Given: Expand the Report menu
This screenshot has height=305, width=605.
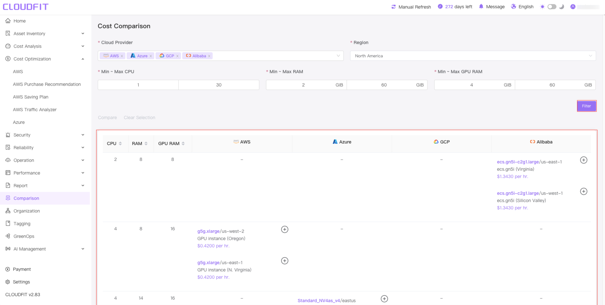Looking at the screenshot, I should coord(45,186).
